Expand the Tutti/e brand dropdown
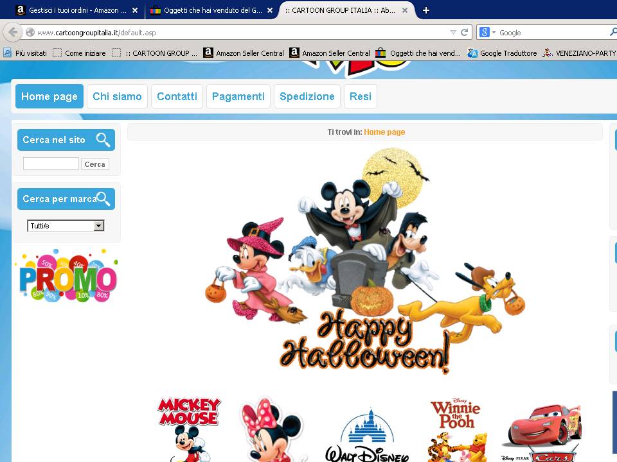The height and width of the screenshot is (462, 617). (66, 225)
